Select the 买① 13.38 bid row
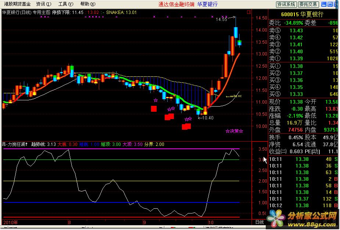340x230 pixels. [304, 66]
